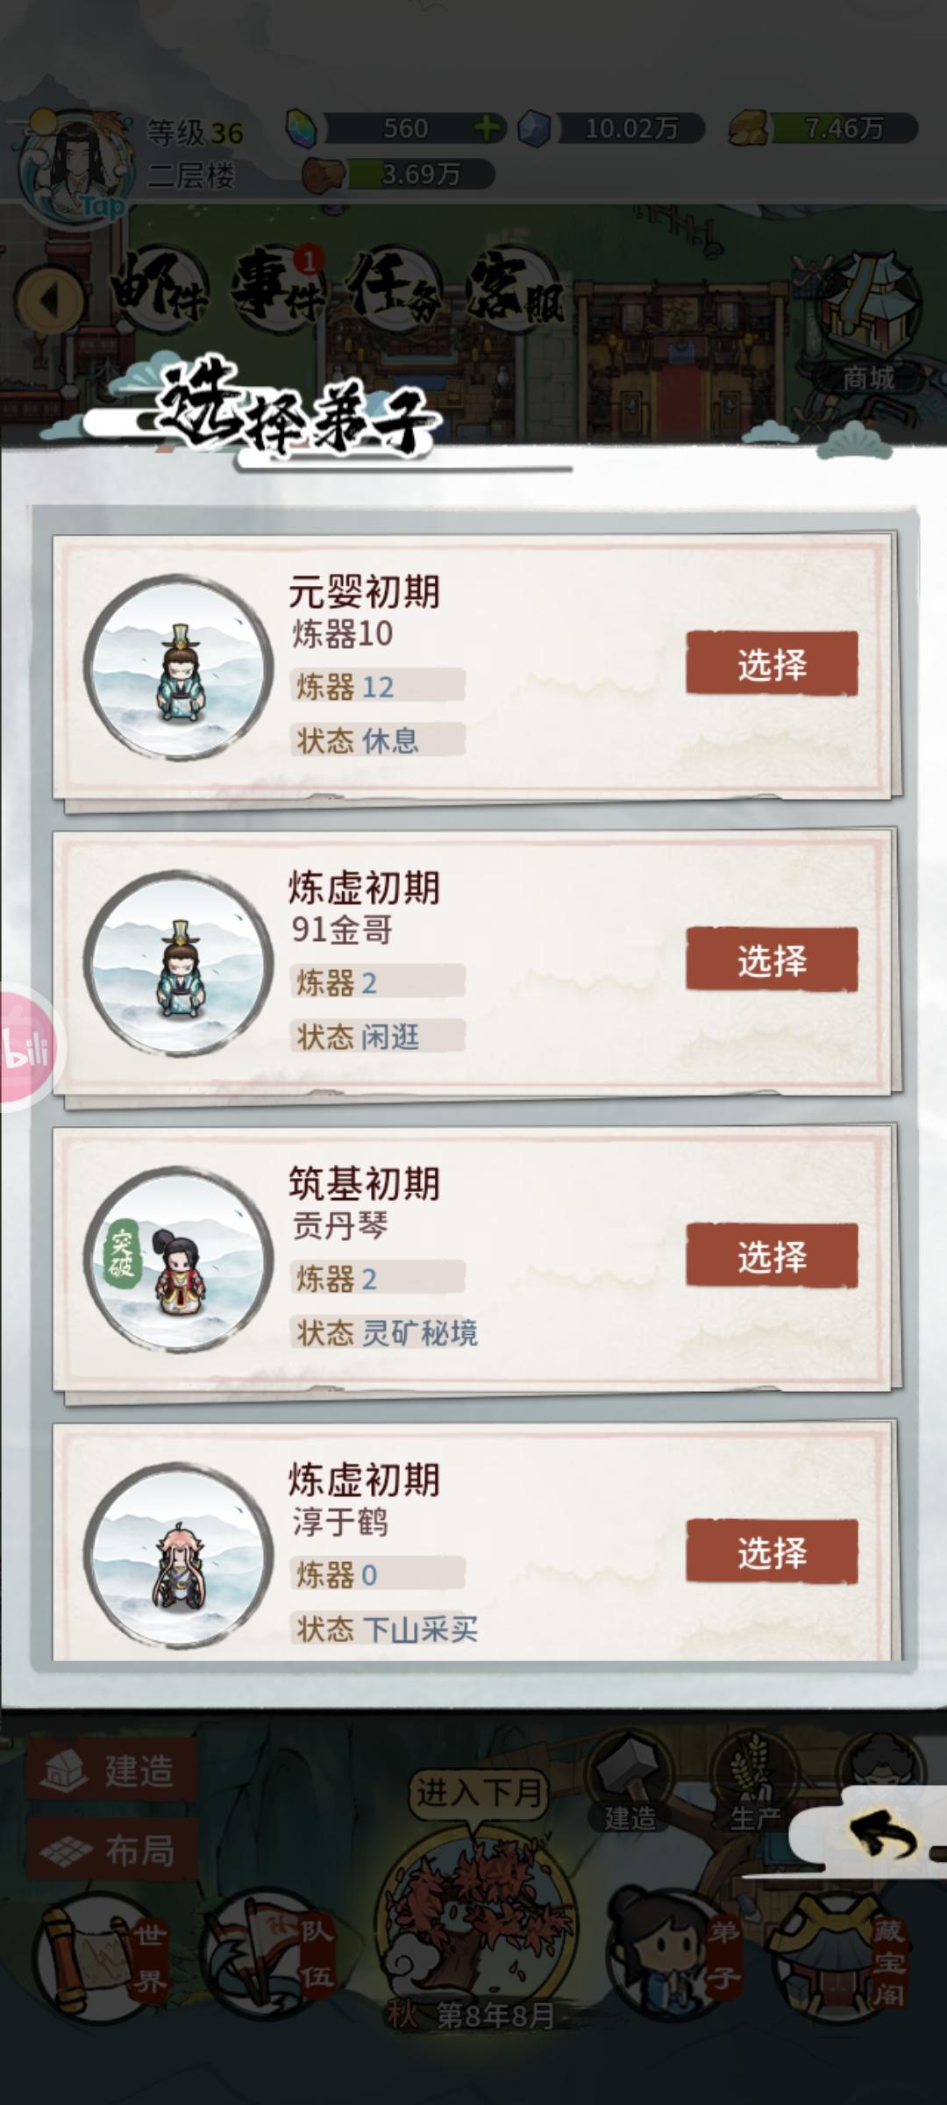Select disciple 炼器10 for the task

(x=772, y=663)
